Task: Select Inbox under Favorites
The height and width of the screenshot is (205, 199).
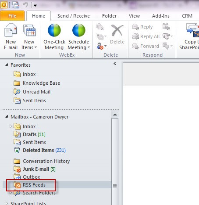Action: 29,74
